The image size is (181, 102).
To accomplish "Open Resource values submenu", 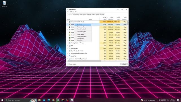I will click(x=83, y=27).
